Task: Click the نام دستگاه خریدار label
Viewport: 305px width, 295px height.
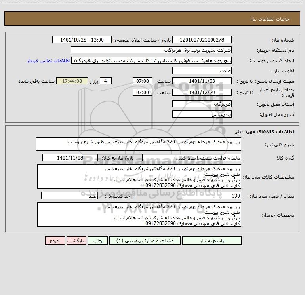Action: click(275, 50)
